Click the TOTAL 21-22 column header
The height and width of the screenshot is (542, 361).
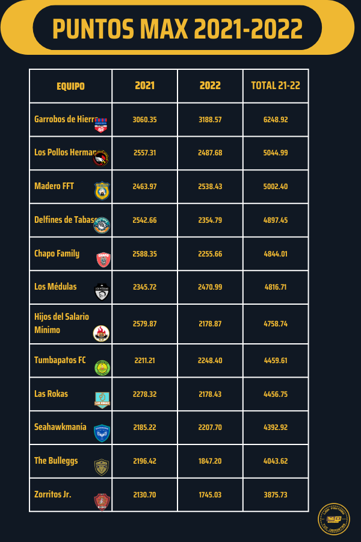point(276,86)
